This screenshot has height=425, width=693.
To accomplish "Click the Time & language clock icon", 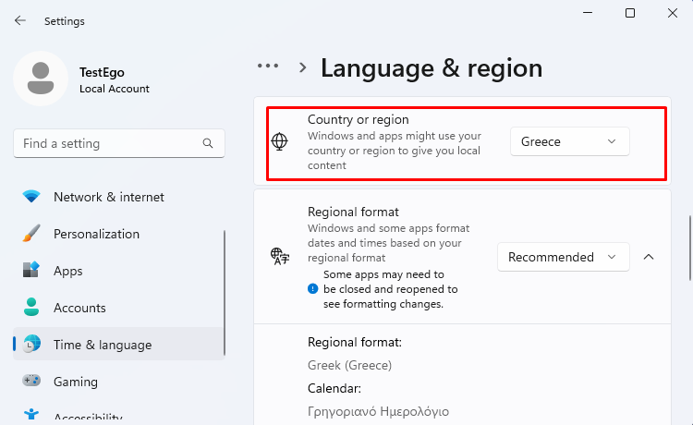I will coord(31,344).
